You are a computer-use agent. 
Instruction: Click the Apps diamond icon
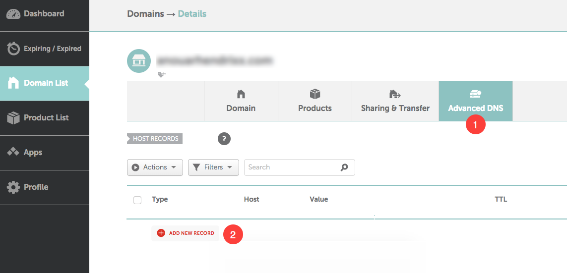pyautogui.click(x=13, y=152)
